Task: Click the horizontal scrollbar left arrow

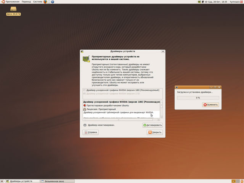Action: (x=84, y=120)
